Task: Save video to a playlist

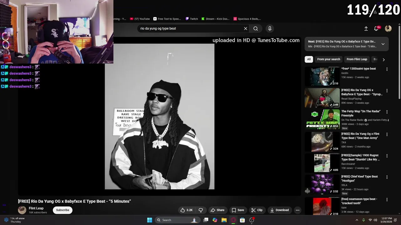Action: pyautogui.click(x=238, y=210)
